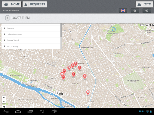Viewport: 154px width, 115px height.
Task: Choose Shake n'Smash location
Action: click(31, 40)
